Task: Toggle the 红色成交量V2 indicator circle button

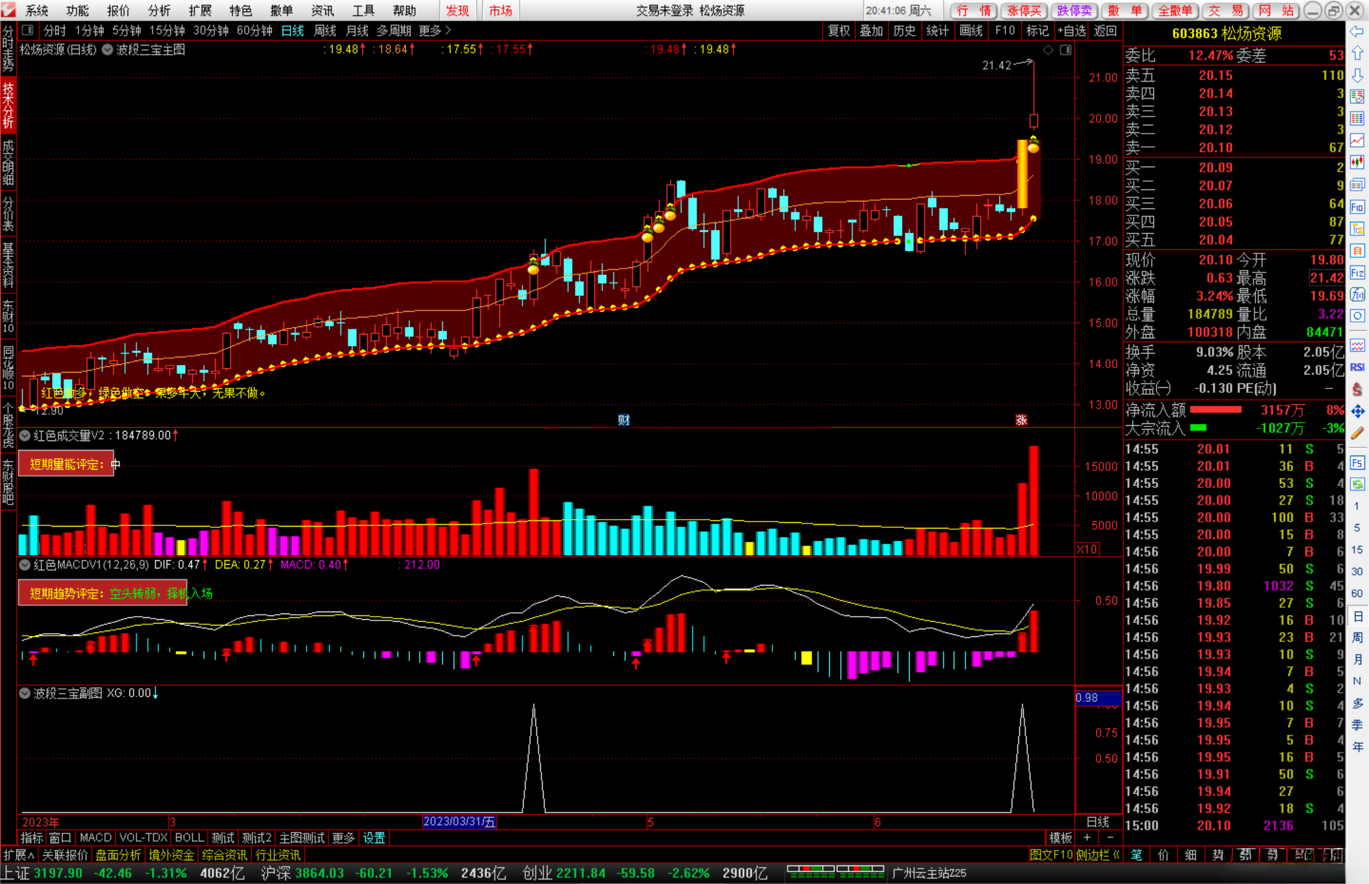Action: 25,435
